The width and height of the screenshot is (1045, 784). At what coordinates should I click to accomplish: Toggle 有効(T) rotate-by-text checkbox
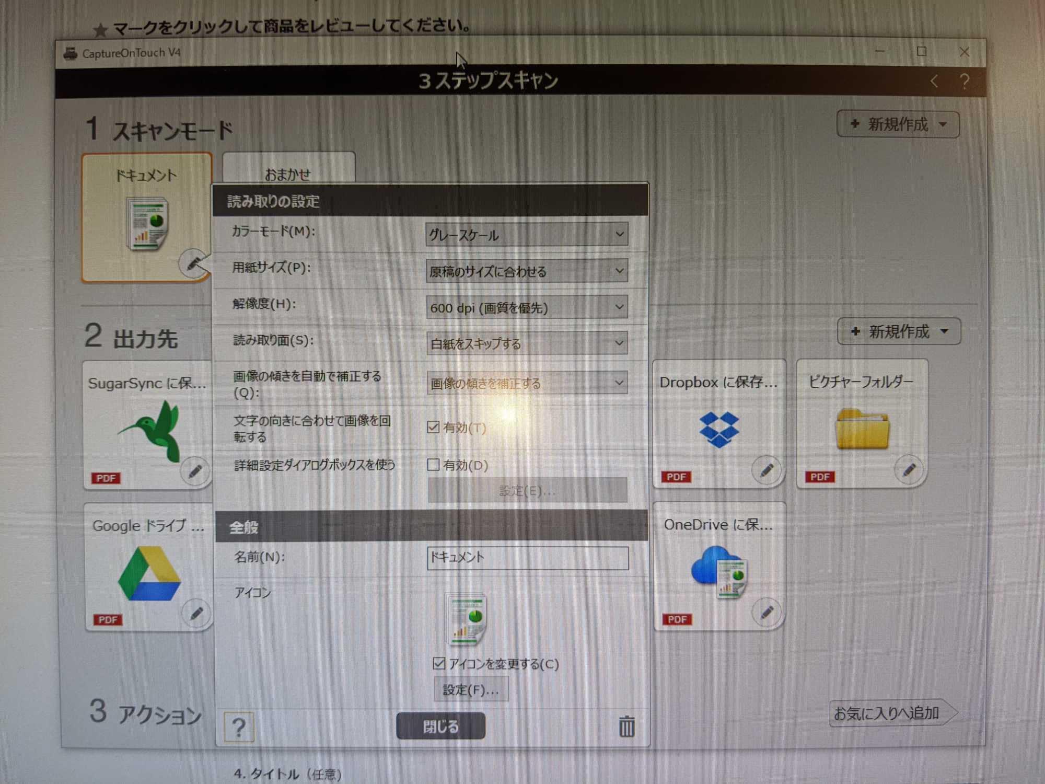(x=433, y=427)
